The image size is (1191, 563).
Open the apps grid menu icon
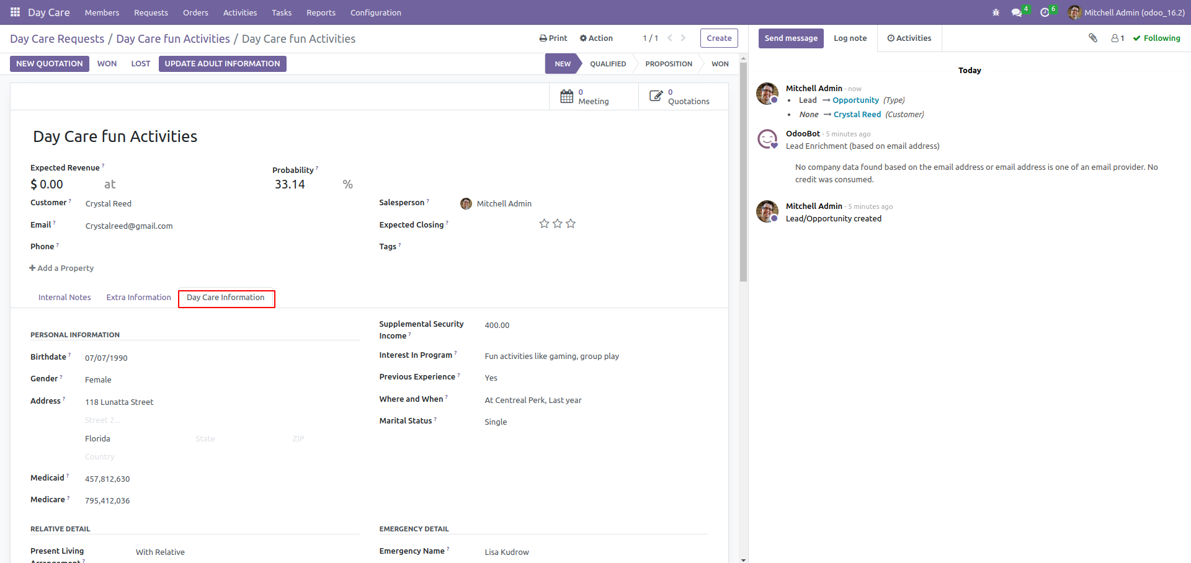pyautogui.click(x=15, y=12)
